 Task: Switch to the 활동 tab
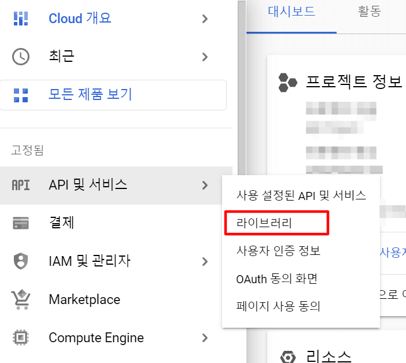369,12
